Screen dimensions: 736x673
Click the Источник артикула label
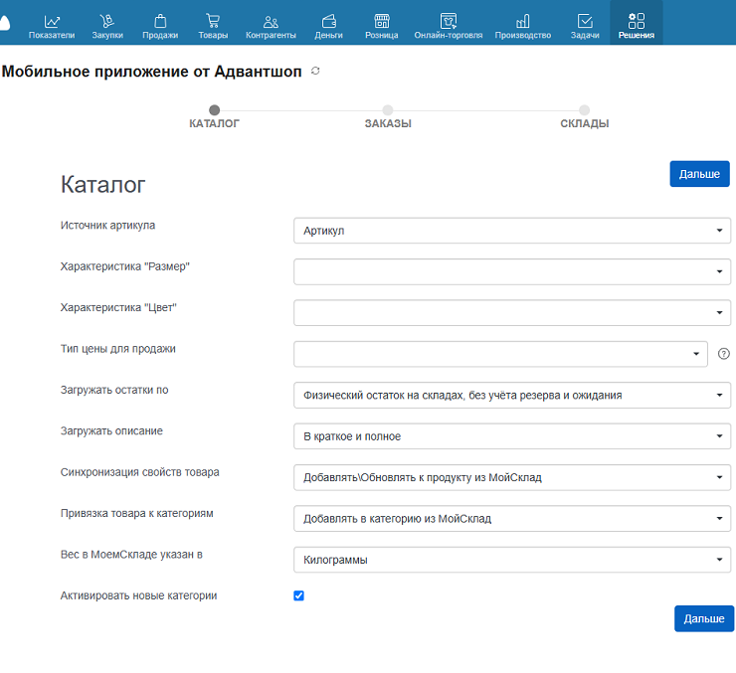[107, 225]
